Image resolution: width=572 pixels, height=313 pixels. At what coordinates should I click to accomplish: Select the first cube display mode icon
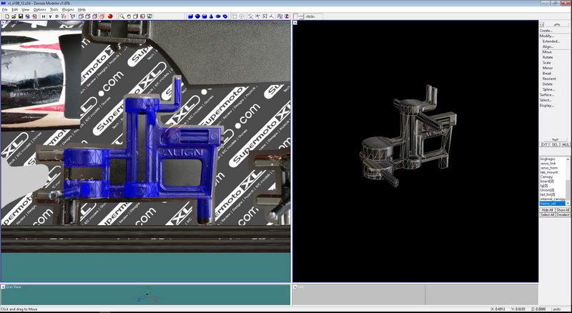coord(81,16)
